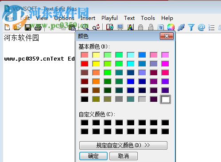Click the Print toolbar icon
Viewport: 221px width, 162px height.
click(38, 27)
